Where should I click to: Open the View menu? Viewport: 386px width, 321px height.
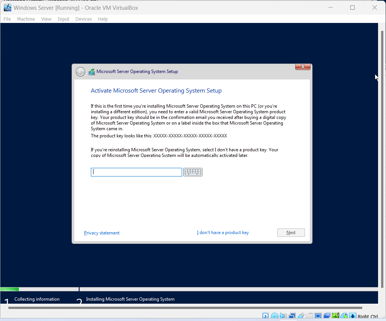(46, 19)
